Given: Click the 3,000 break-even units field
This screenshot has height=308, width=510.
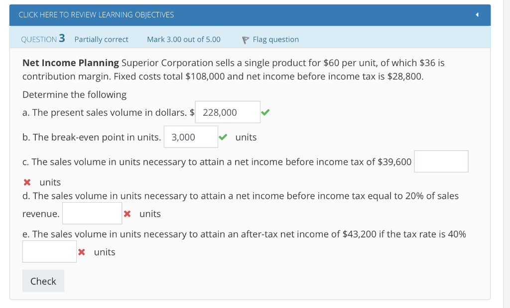Looking at the screenshot, I should [x=191, y=137].
